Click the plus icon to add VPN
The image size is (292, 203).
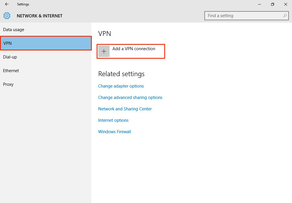pos(104,51)
